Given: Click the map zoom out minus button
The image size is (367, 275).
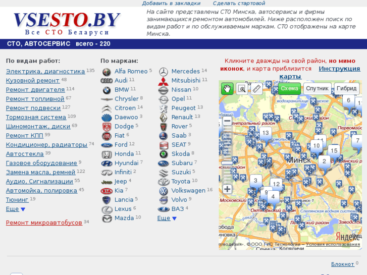Looking at the screenshot, I should pyautogui.click(x=227, y=121).
